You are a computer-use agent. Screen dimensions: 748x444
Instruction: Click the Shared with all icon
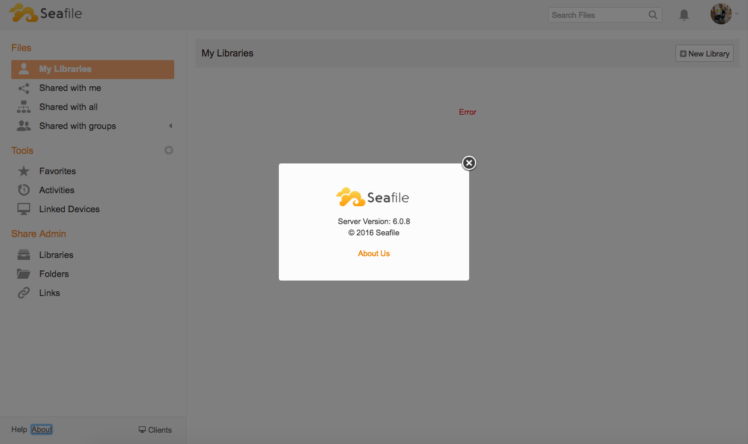(24, 107)
